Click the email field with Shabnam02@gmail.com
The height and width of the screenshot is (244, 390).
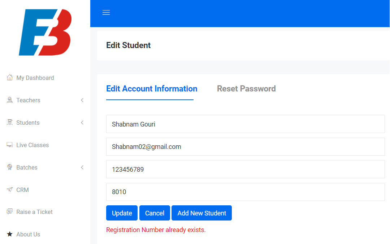pos(245,147)
